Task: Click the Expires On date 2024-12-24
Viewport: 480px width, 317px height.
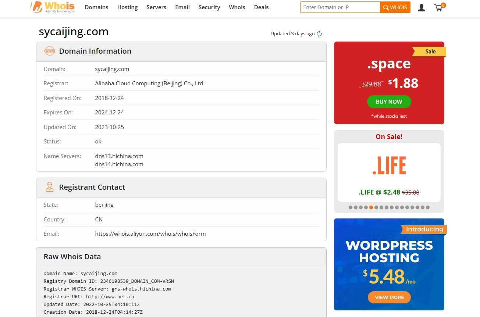Action: point(110,113)
